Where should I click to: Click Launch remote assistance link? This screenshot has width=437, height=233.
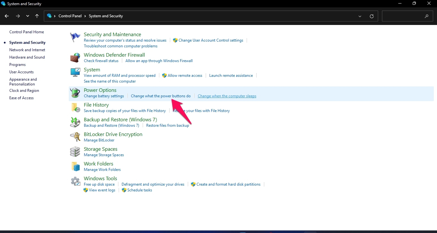click(231, 76)
